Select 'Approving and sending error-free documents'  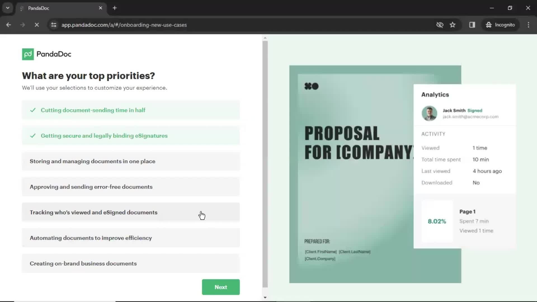pos(131,187)
